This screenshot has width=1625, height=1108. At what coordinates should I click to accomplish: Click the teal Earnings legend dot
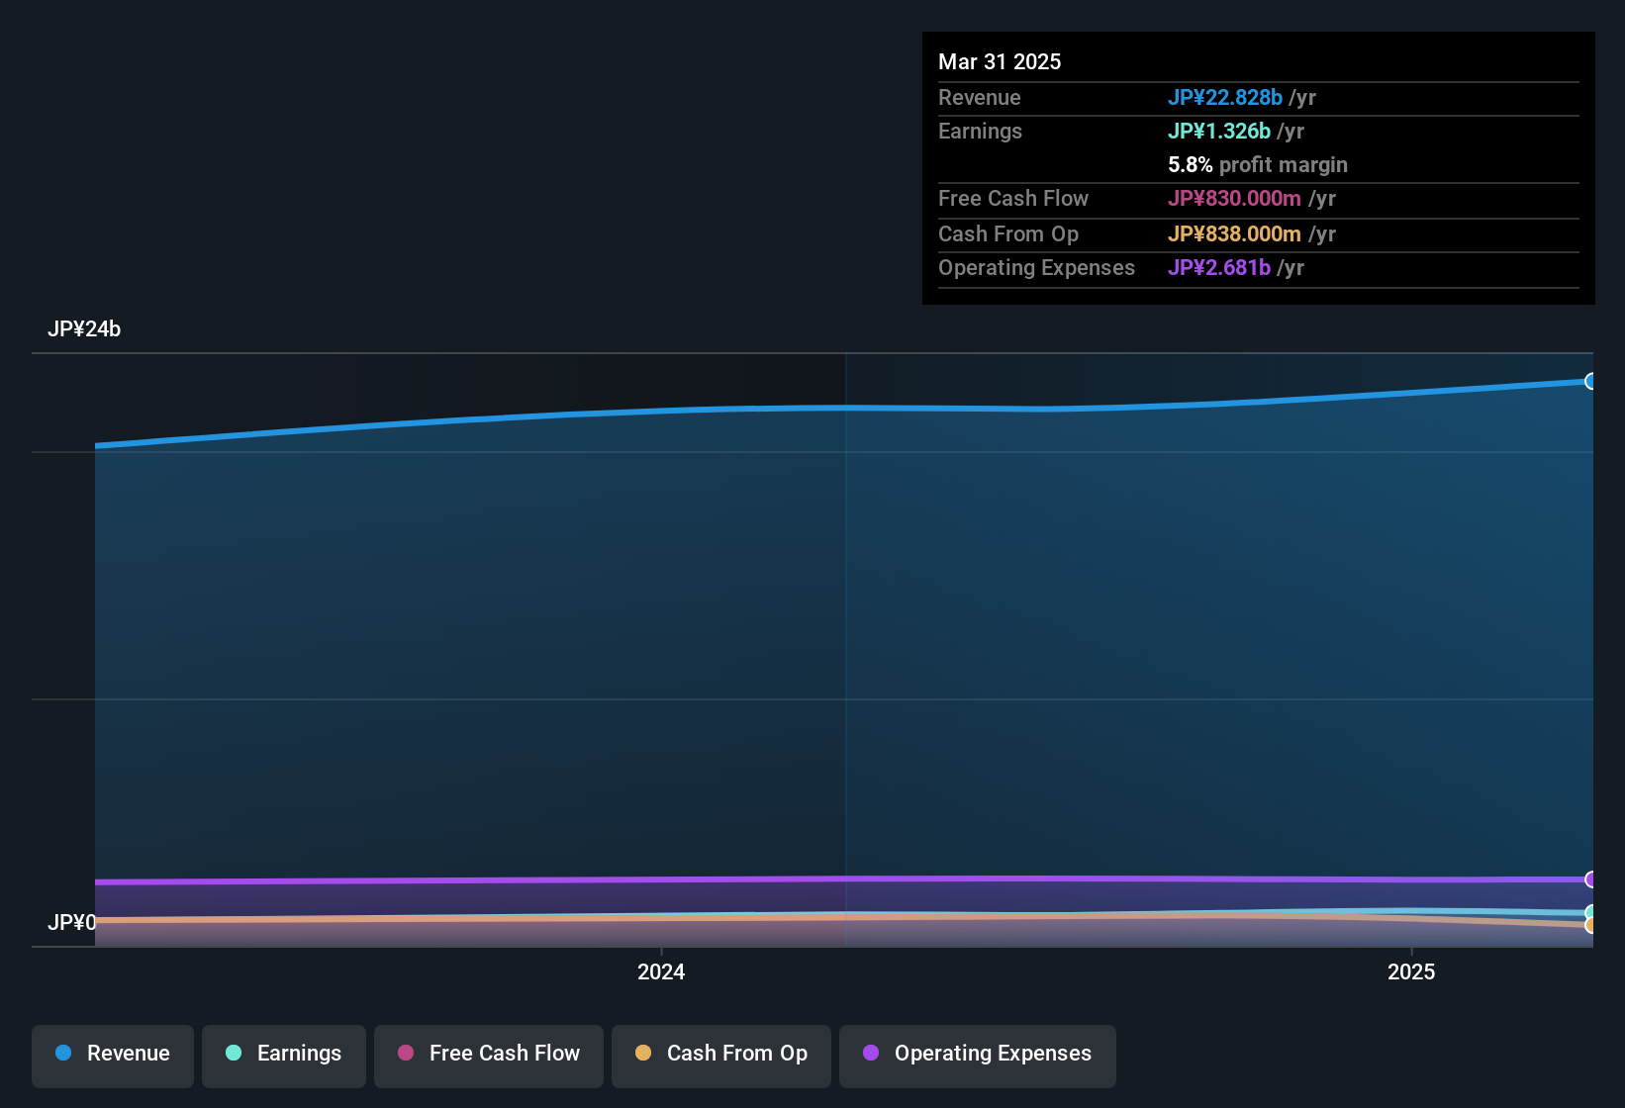[x=234, y=1053]
